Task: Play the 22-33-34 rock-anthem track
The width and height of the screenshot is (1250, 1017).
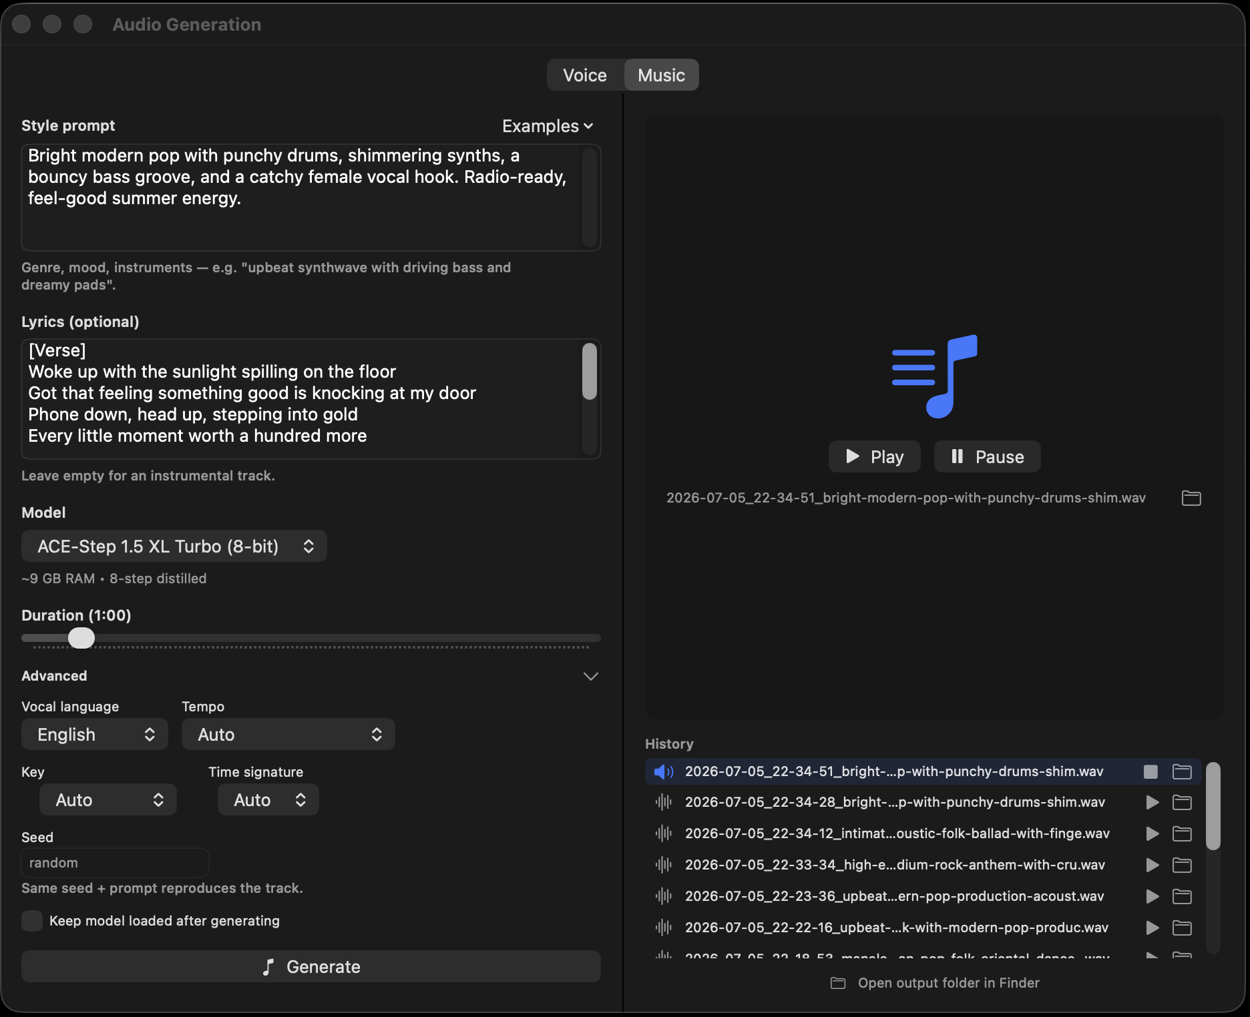Action: point(1153,865)
